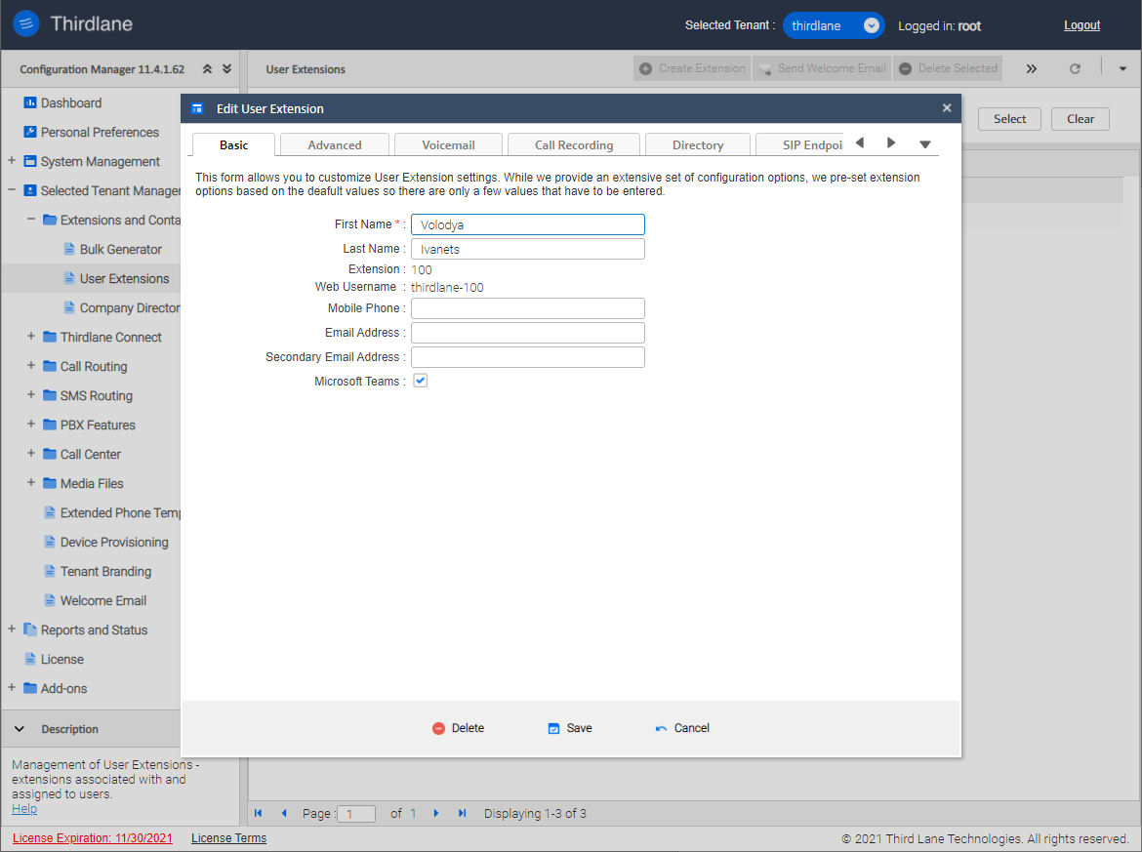Collapse the Description panel
Viewport: 1142px width, 852px height.
pyautogui.click(x=19, y=728)
